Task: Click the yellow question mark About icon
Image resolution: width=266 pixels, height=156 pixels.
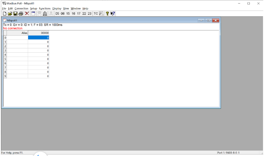Action: click(x=107, y=13)
